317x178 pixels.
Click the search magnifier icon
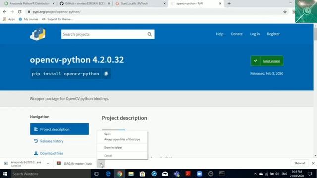point(150,34)
